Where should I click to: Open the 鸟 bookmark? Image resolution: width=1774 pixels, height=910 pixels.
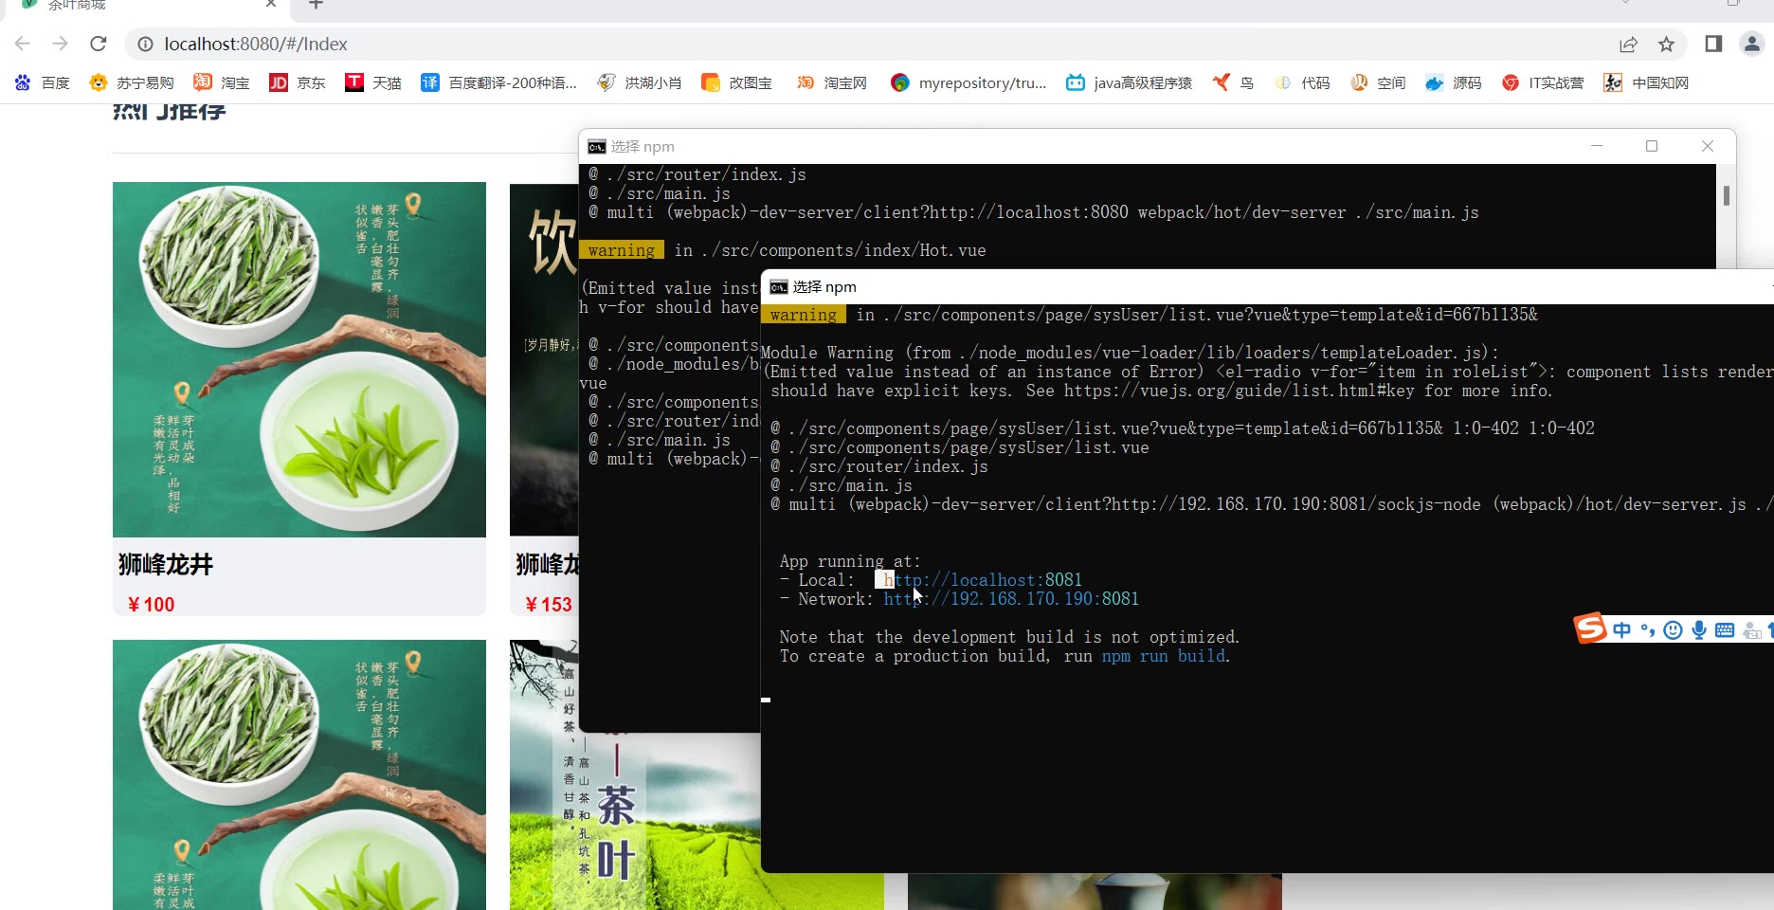[1233, 82]
